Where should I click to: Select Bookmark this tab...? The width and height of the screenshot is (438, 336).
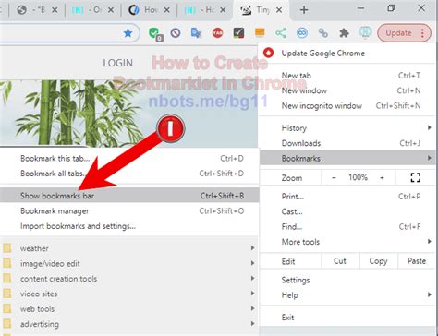click(x=129, y=159)
